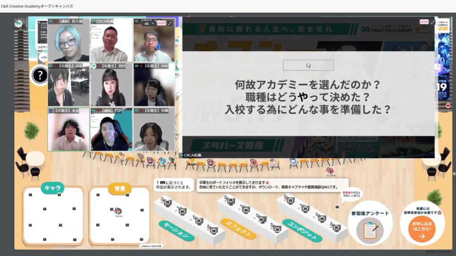Expand the shared slide to fullscreen
The width and height of the screenshot is (456, 256).
pos(433,22)
